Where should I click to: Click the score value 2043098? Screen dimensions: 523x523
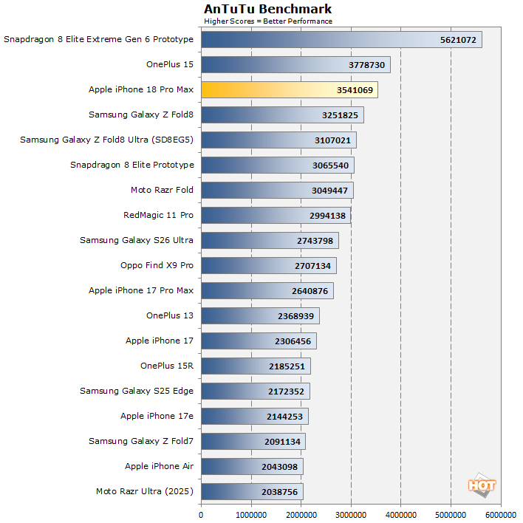(x=279, y=467)
